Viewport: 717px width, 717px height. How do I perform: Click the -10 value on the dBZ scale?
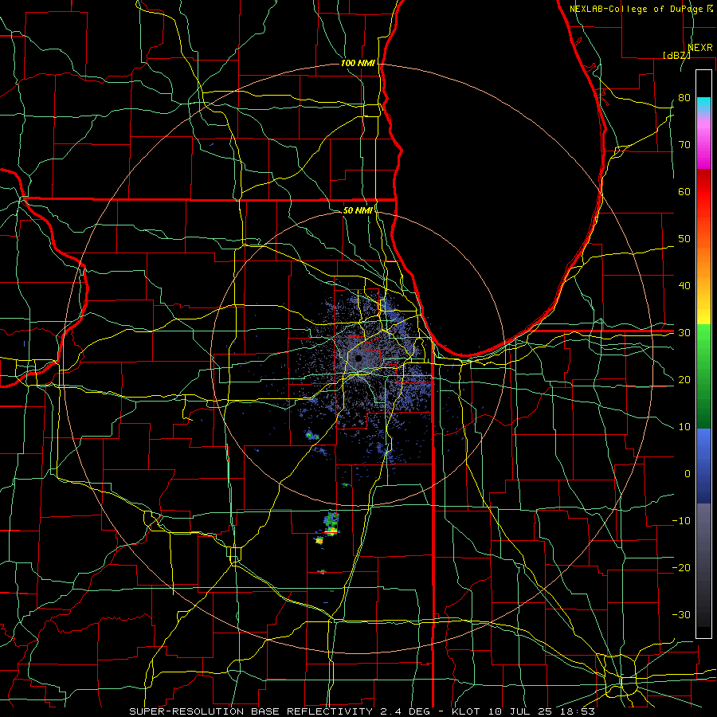tap(681, 521)
